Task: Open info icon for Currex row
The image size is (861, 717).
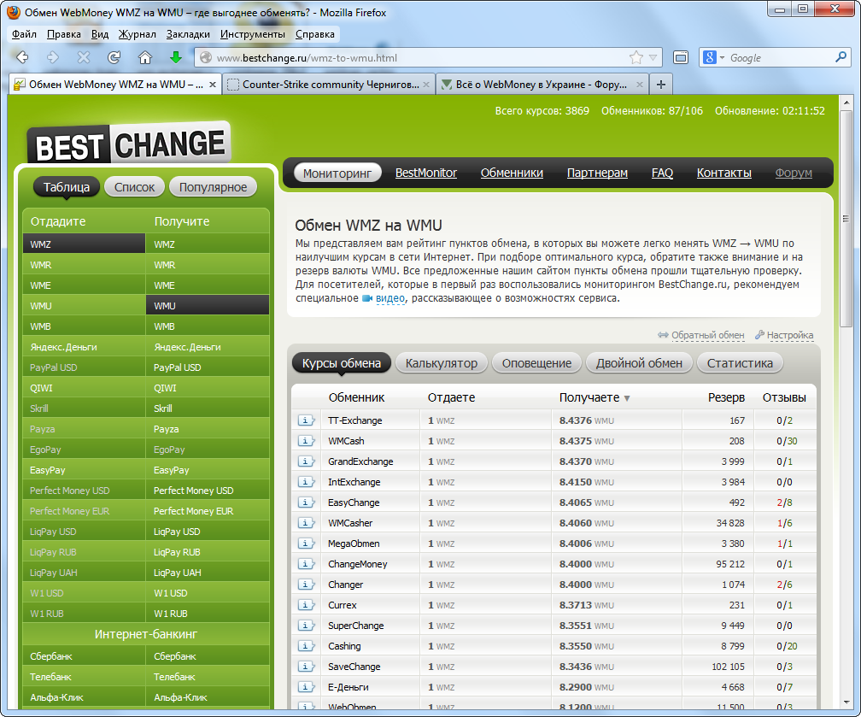Action: tap(306, 605)
